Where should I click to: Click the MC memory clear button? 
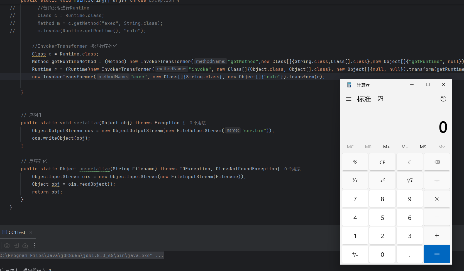coord(350,147)
